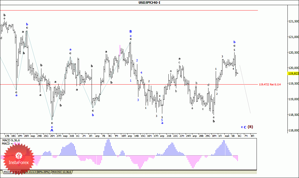Select the MAOSC 12,36,6 tab
The height and width of the screenshot is (178, 299).
tap(62, 172)
